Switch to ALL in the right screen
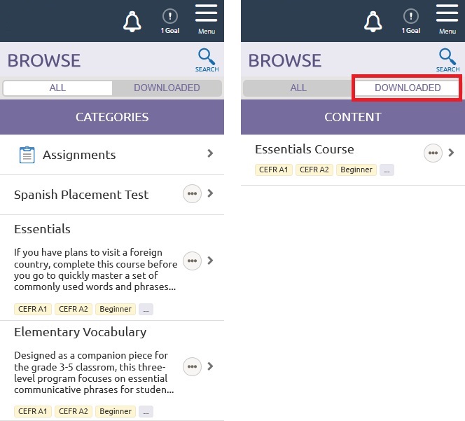The height and width of the screenshot is (421, 465). tap(298, 88)
